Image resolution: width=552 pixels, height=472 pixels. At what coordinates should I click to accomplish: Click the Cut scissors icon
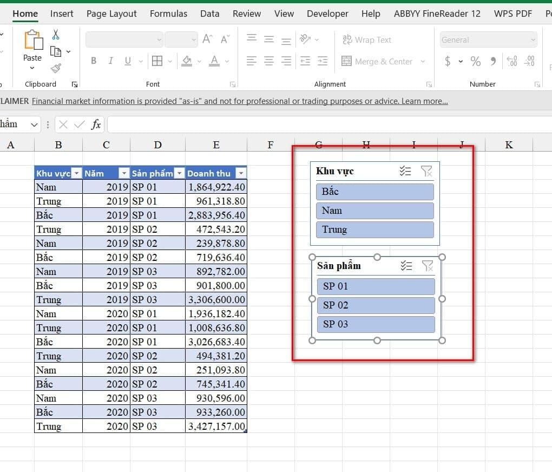tap(56, 35)
